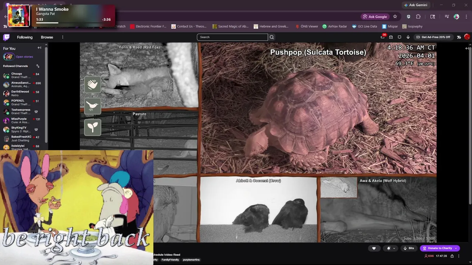This screenshot has height=265, width=472.
Task: Share the stream using the share icon
Action: tap(452, 256)
